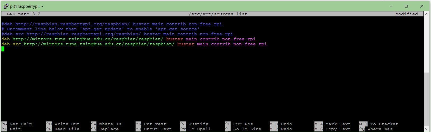The image size is (431, 132).
Task: Click the scrollbar up arrow
Action: pyautogui.click(x=427, y=14)
